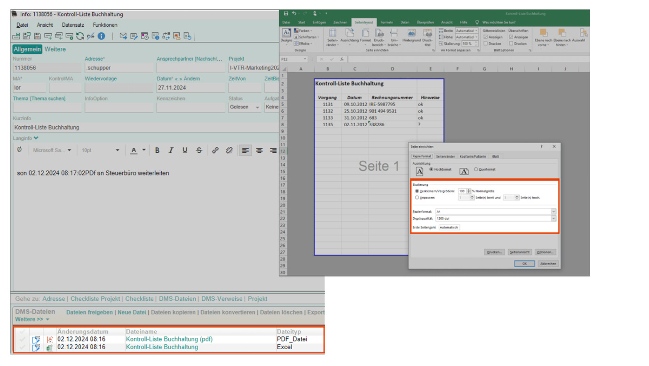649x366 pixels.
Task: Click the refresh arrows toolbar icon
Action: click(x=80, y=36)
